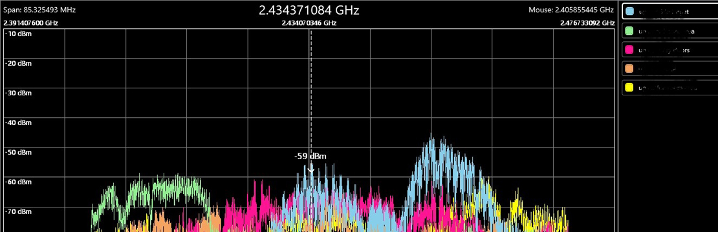Image resolution: width=718 pixels, height=232 pixels.
Task: Select the highlighted blue trace legend entry
Action: point(669,12)
